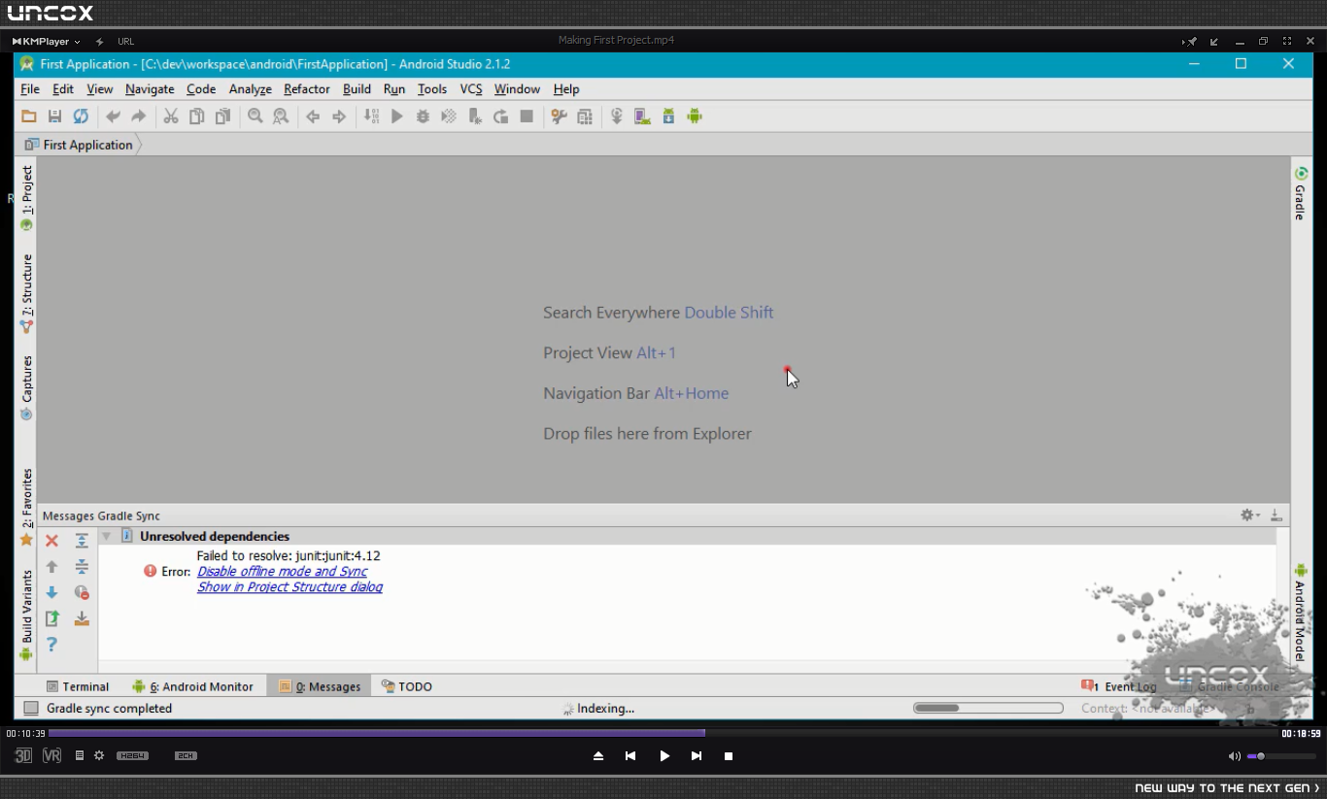The height and width of the screenshot is (799, 1327).
Task: Click the Save All toolbar icon
Action: coord(54,117)
